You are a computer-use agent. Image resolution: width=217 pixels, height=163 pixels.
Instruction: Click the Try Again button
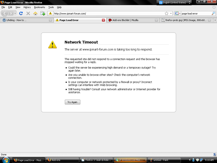click(x=73, y=102)
